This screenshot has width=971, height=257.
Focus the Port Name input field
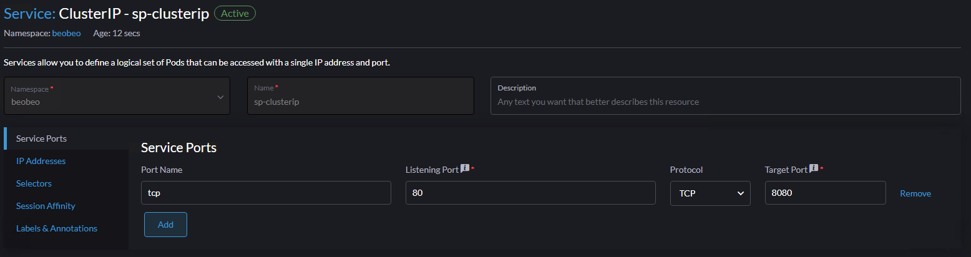coord(266,193)
